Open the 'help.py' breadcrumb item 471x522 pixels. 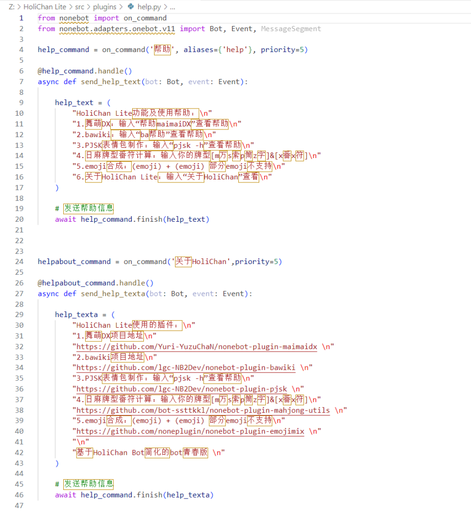(149, 7)
